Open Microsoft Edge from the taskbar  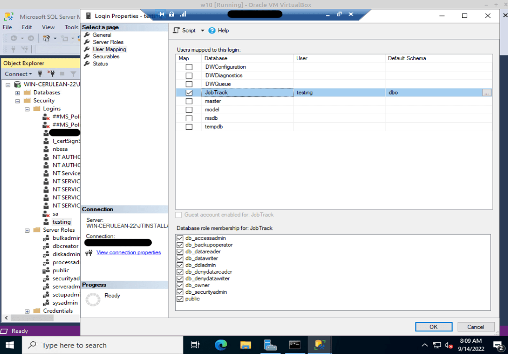coord(221,345)
